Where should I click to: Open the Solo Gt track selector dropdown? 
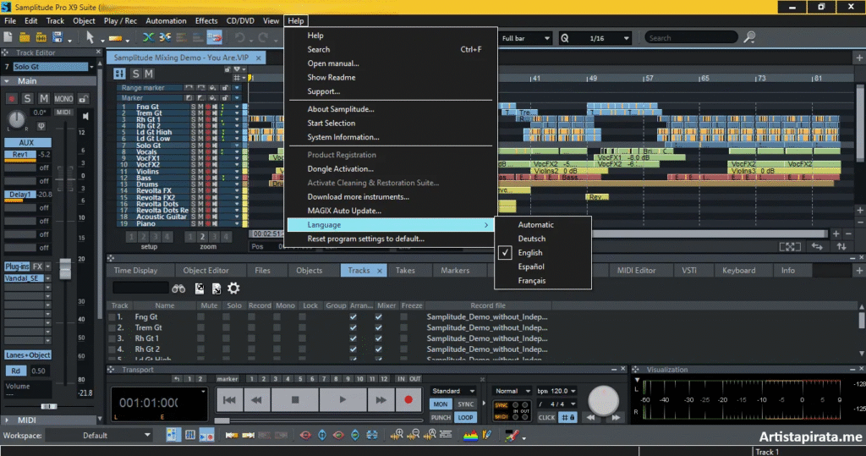(x=91, y=67)
